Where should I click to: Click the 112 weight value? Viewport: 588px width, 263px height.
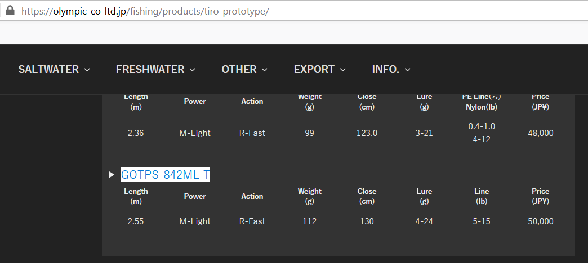point(309,221)
